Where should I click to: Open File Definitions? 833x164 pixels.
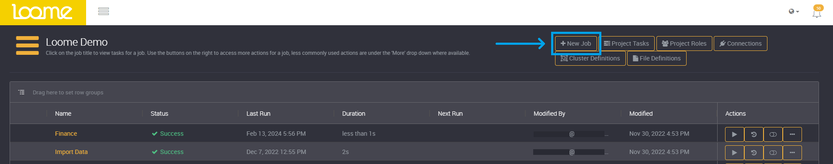pos(656,58)
